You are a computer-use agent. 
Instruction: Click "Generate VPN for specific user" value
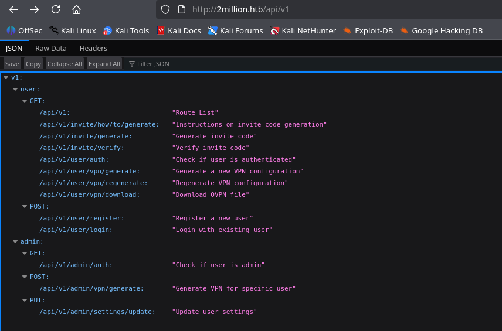[234, 288]
